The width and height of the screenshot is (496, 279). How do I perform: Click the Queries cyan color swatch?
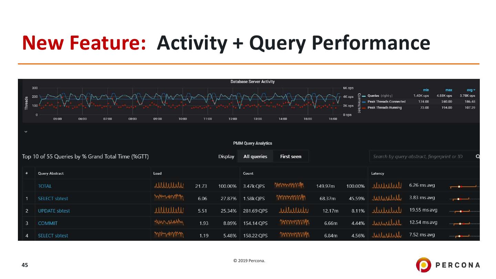(x=364, y=96)
